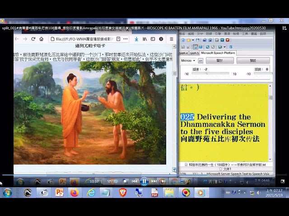Screen dimensions: 289x216
Task: Select Microsoft Speech Platform tab
Action: [x=218, y=53]
